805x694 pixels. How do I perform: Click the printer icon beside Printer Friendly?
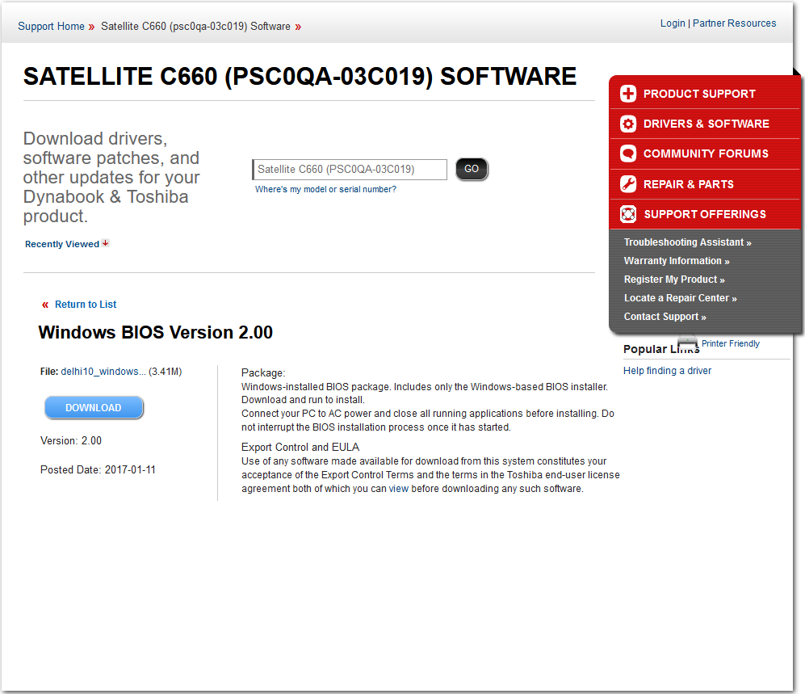(688, 342)
